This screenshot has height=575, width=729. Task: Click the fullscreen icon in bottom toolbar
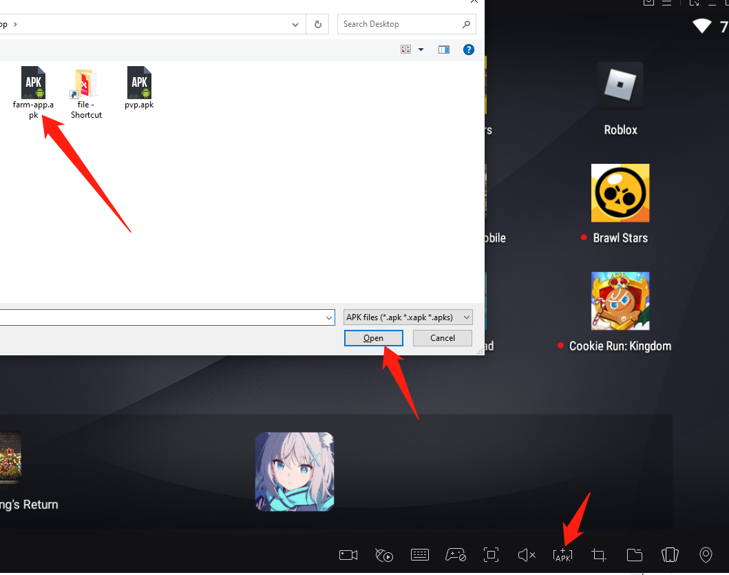491,555
